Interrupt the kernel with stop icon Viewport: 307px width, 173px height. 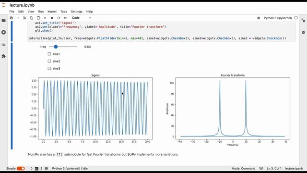[52, 18]
